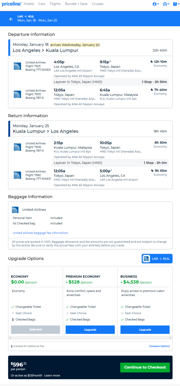Click United Airlines logo for Flight 7982

pyautogui.click(x=18, y=175)
